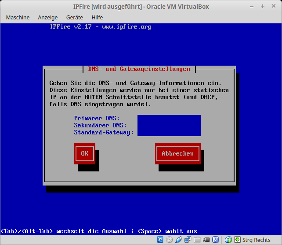Click the hard disk activity status icon
This screenshot has height=245, width=282.
[x=160, y=240]
